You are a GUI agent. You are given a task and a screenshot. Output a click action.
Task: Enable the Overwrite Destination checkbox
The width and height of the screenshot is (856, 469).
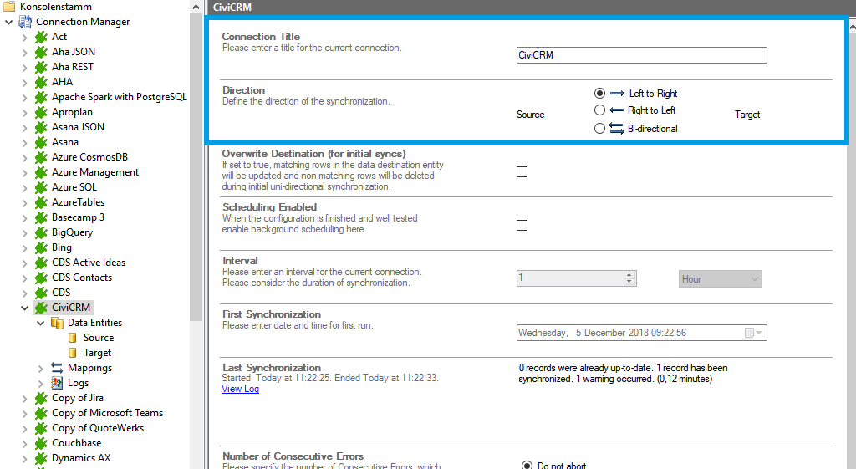coord(522,171)
